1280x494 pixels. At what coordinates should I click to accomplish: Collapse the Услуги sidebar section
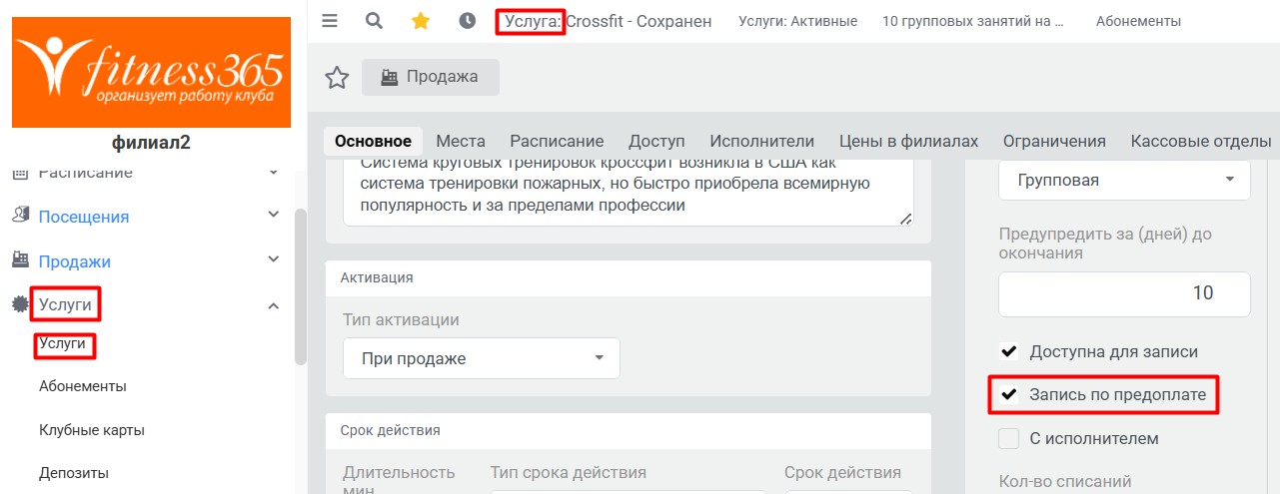274,305
